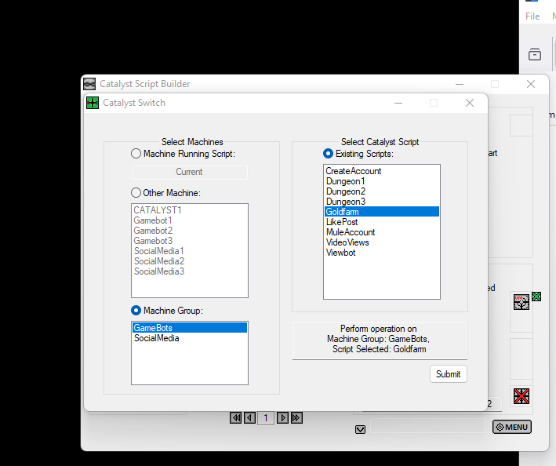Select Machine Group radio button
Screen dimensions: 556x466
click(x=136, y=311)
